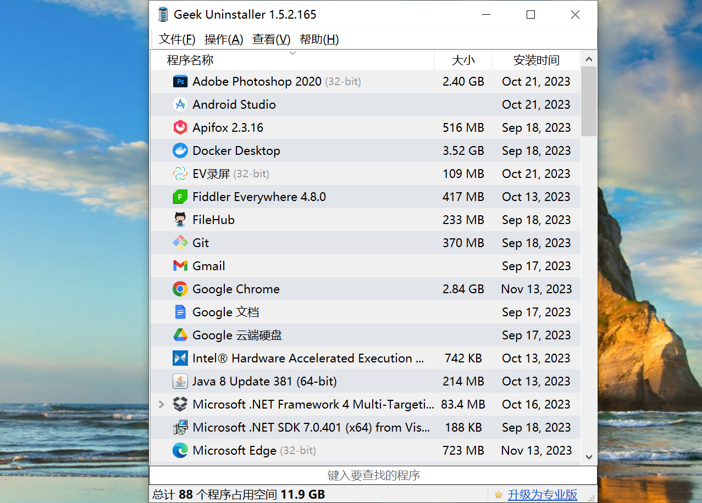702x503 pixels.
Task: Click the 键入要查找的程序 search field
Action: tap(373, 475)
